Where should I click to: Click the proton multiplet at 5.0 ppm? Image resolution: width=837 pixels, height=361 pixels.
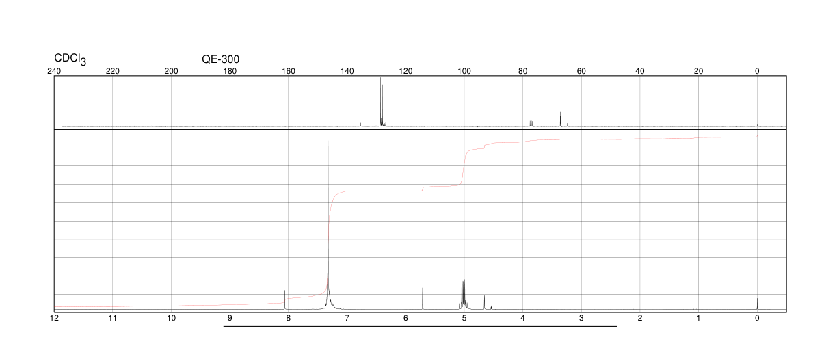pyautogui.click(x=463, y=295)
